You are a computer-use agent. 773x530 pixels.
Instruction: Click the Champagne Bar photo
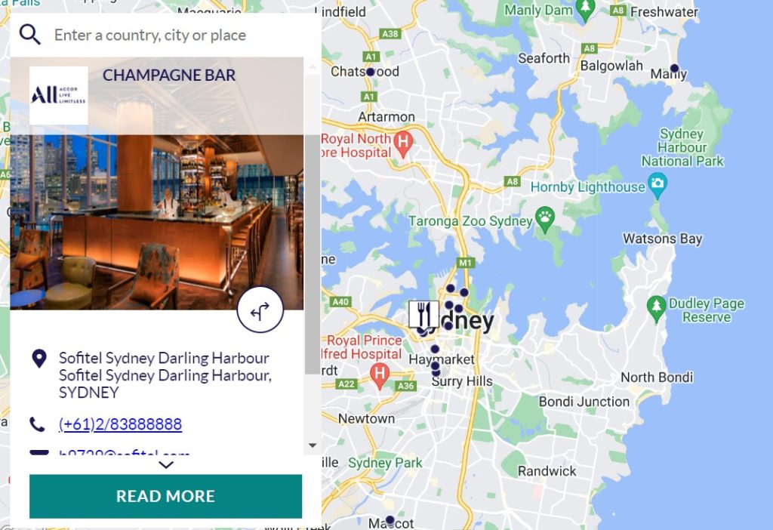[157, 222]
